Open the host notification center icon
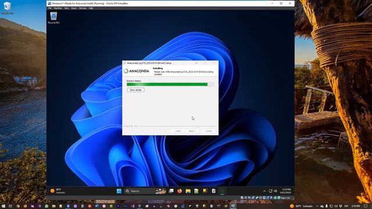The width and height of the screenshot is (372, 209). tap(366, 206)
